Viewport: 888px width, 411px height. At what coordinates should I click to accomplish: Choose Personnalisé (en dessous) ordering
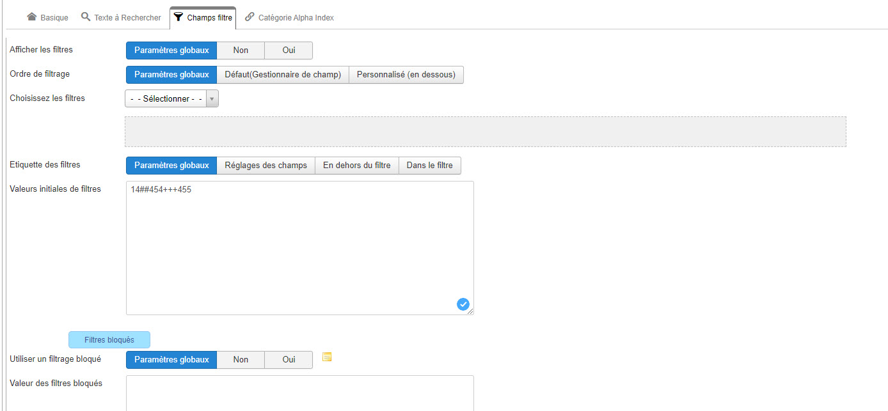pyautogui.click(x=406, y=75)
